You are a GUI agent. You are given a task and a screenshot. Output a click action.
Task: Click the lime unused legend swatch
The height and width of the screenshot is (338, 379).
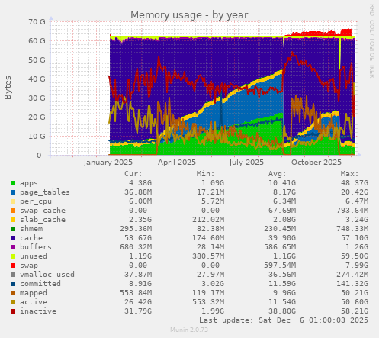pos(13,256)
